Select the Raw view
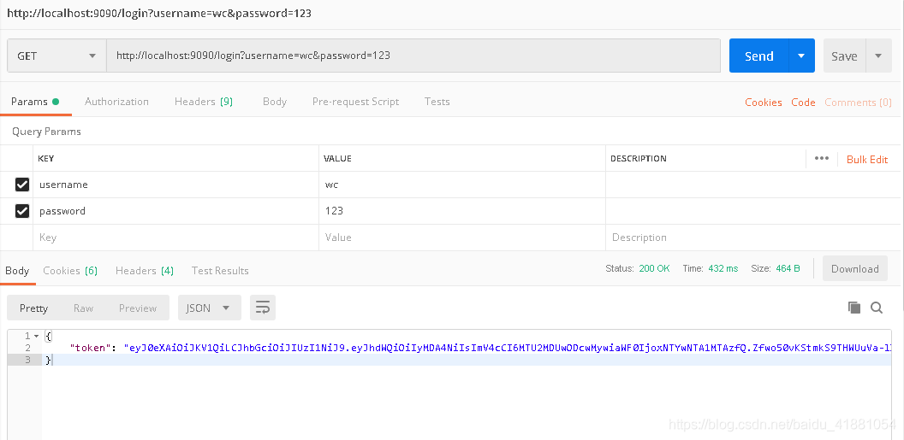 [x=83, y=308]
